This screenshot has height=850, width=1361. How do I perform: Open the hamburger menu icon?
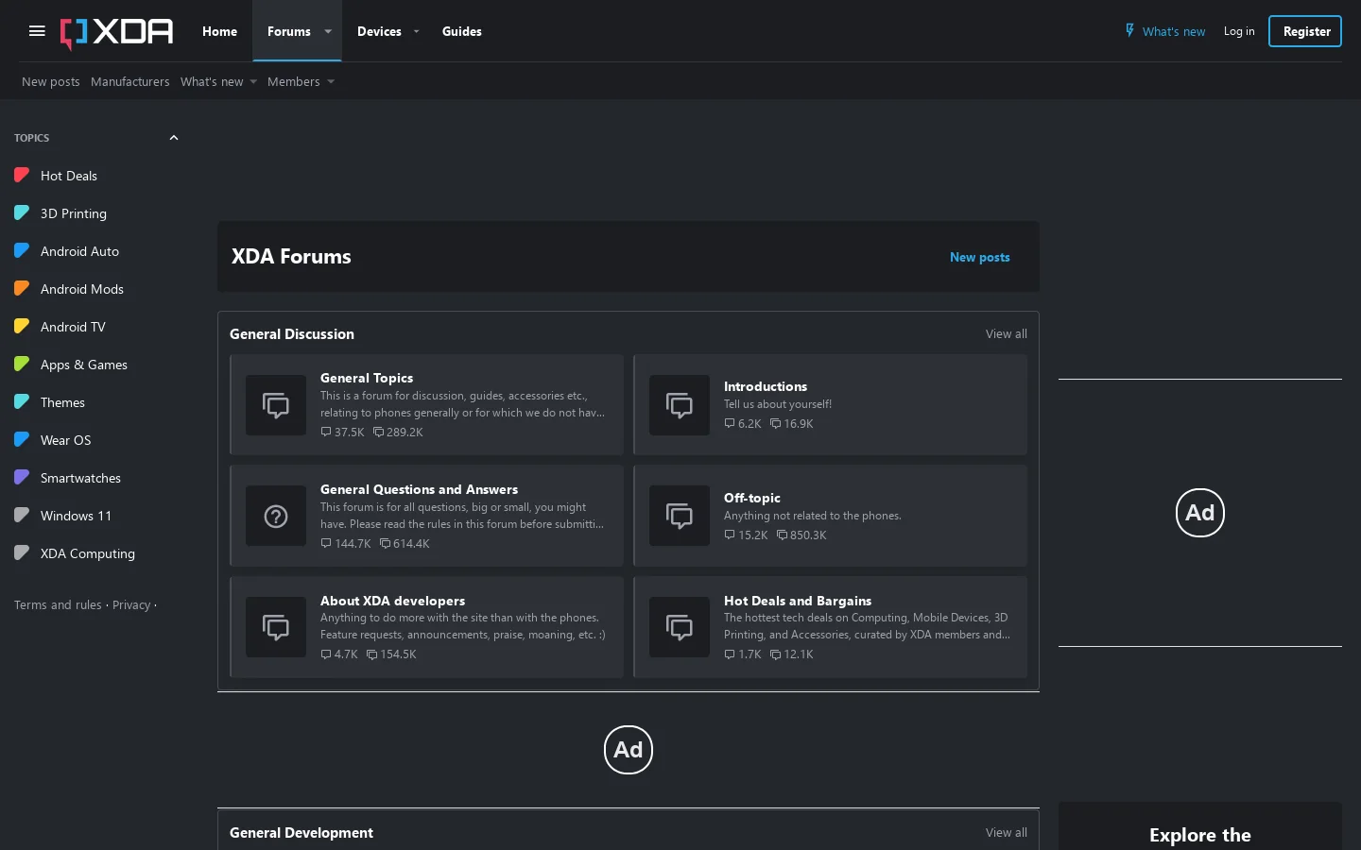[x=37, y=31]
